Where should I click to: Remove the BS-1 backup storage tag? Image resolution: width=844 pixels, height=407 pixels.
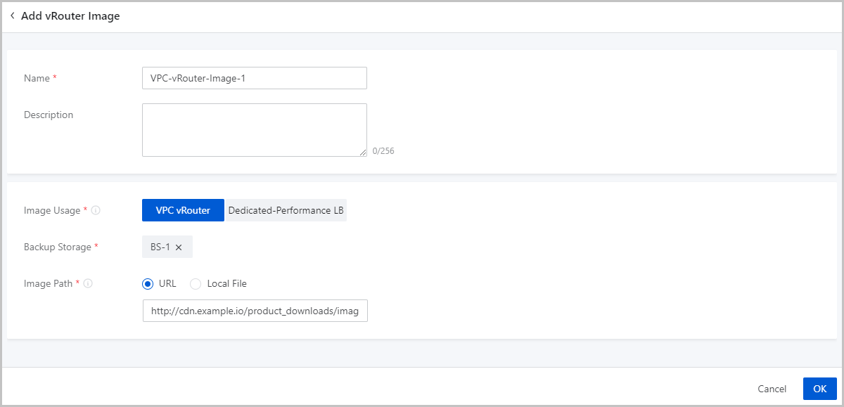[x=179, y=247]
